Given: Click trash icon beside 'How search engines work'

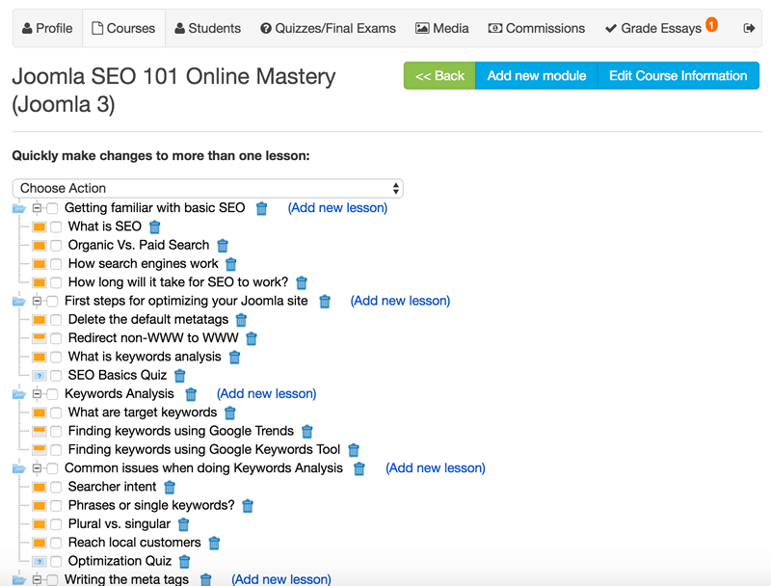Looking at the screenshot, I should click(231, 264).
